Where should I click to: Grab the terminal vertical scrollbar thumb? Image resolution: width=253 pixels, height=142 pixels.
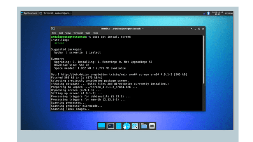[204, 59]
